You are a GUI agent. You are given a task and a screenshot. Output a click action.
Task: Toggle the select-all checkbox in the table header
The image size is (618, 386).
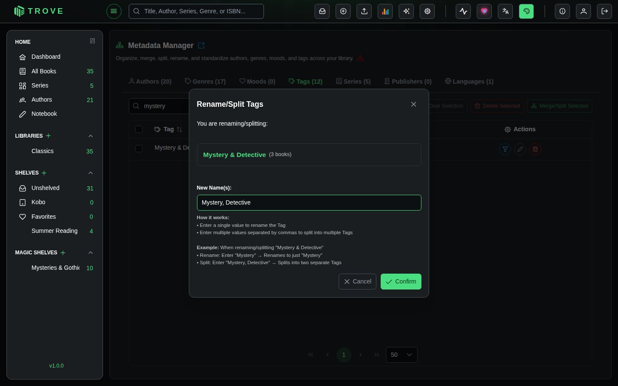pos(139,129)
